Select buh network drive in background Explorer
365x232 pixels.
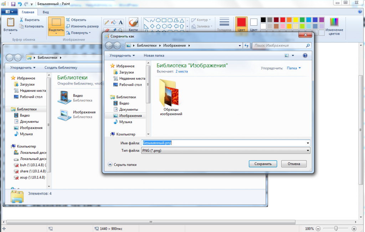pyautogui.click(x=30, y=165)
